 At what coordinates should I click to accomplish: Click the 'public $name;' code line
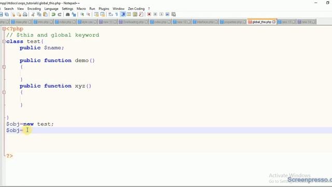tap(41, 48)
